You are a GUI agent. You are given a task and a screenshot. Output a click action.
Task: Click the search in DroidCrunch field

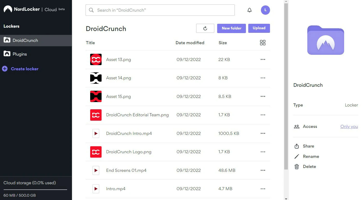(160, 10)
